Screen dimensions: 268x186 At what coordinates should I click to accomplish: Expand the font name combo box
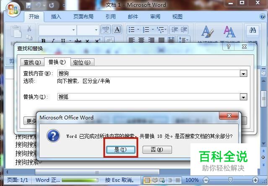pyautogui.click(x=73, y=30)
